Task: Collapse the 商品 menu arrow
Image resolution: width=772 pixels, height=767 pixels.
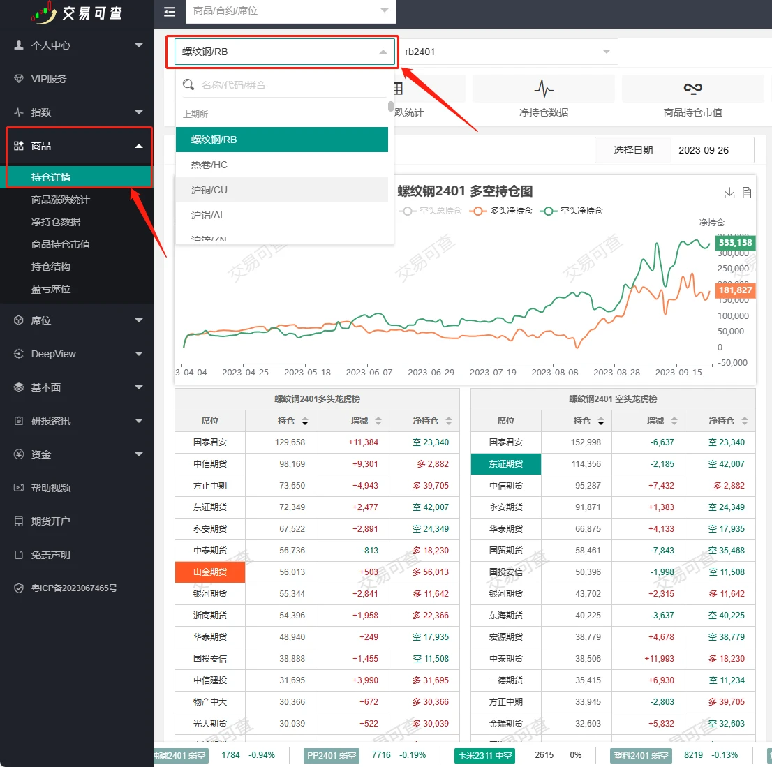Action: click(139, 146)
